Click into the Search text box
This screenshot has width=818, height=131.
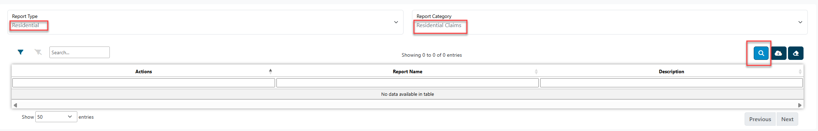coord(79,52)
